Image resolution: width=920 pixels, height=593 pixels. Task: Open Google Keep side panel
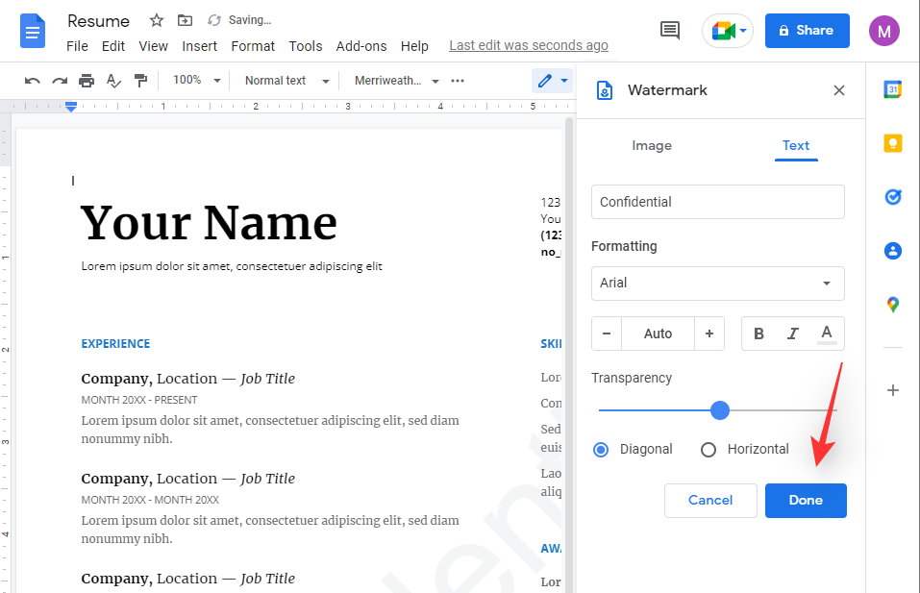pos(893,143)
